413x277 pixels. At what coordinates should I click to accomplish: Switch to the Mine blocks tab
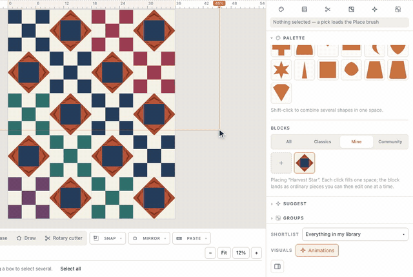pyautogui.click(x=356, y=142)
